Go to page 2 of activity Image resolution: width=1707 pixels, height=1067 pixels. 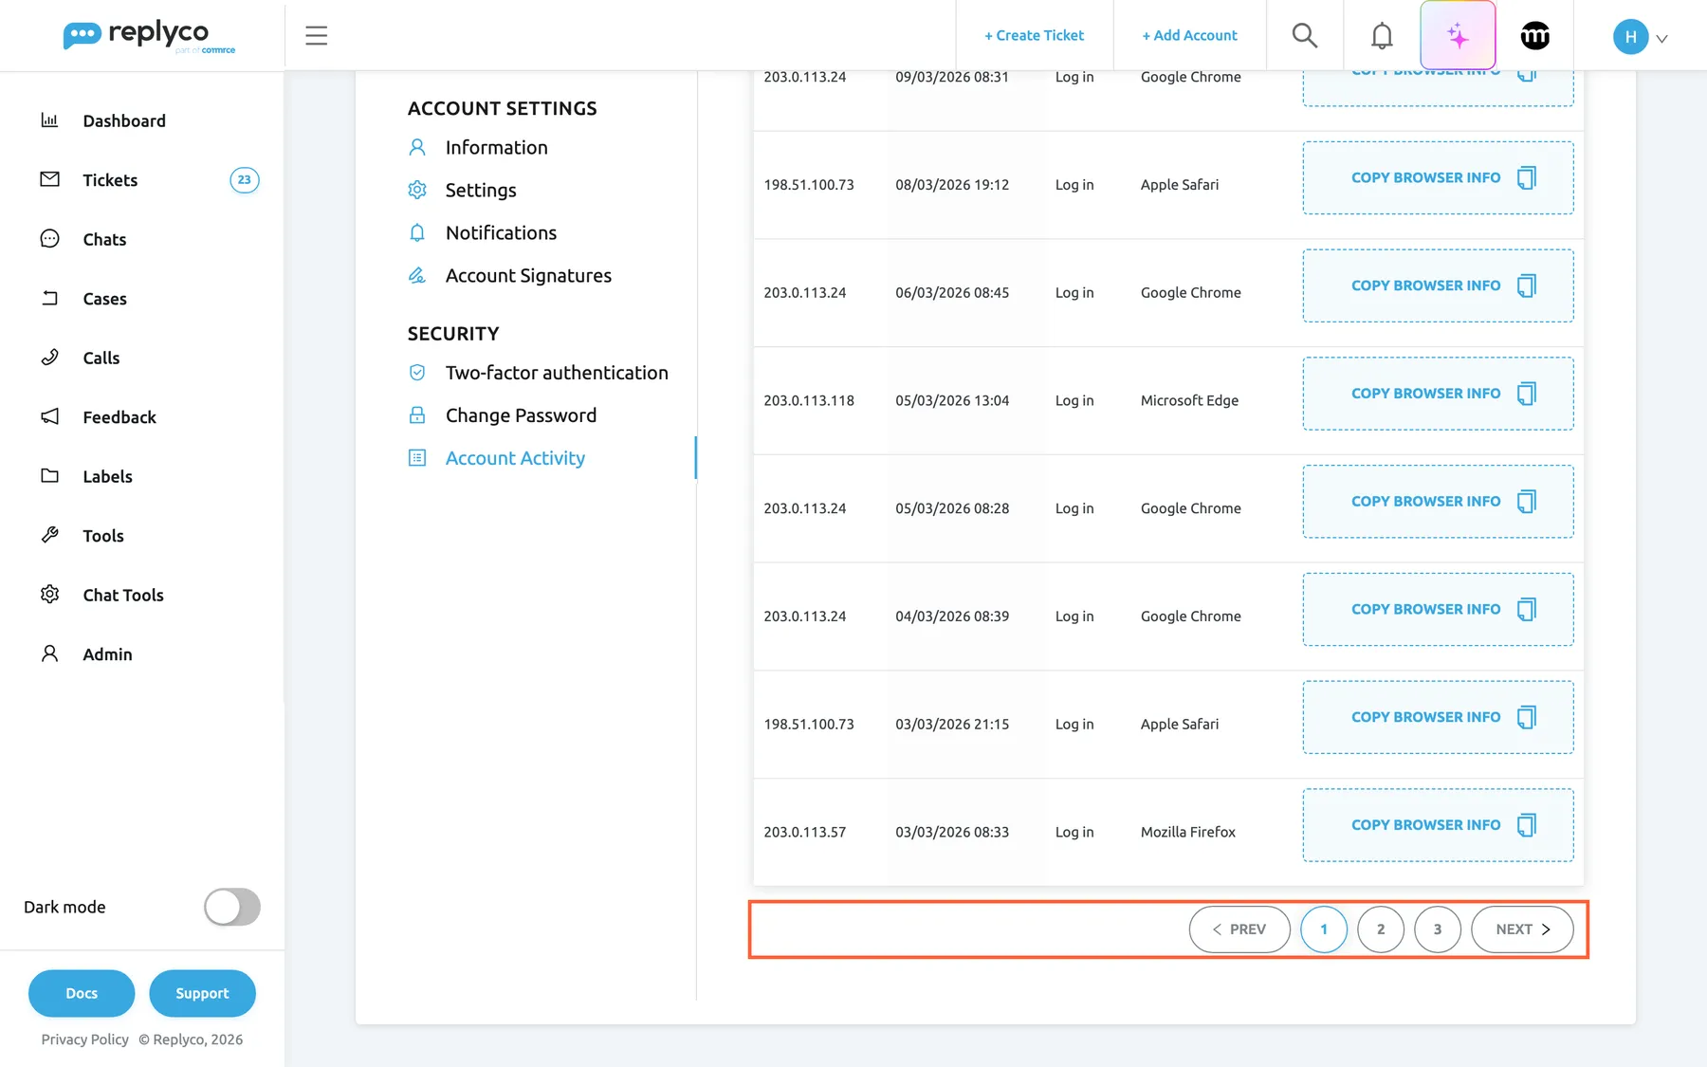coord(1381,929)
